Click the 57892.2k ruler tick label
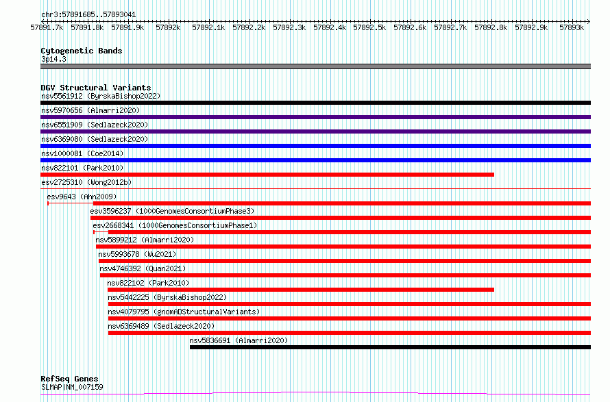610x402 pixels. click(249, 27)
